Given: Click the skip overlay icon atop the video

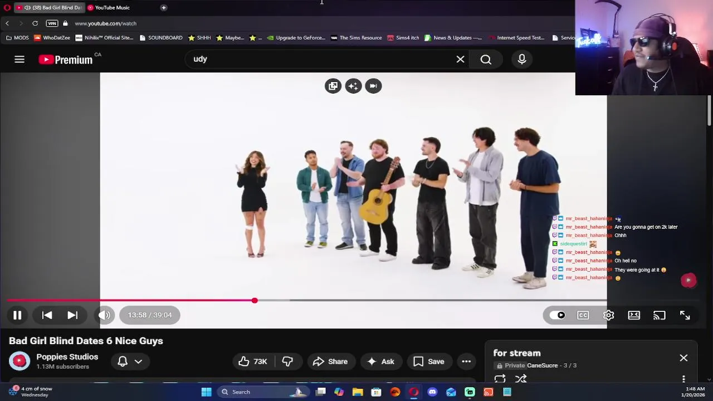Looking at the screenshot, I should pyautogui.click(x=373, y=86).
